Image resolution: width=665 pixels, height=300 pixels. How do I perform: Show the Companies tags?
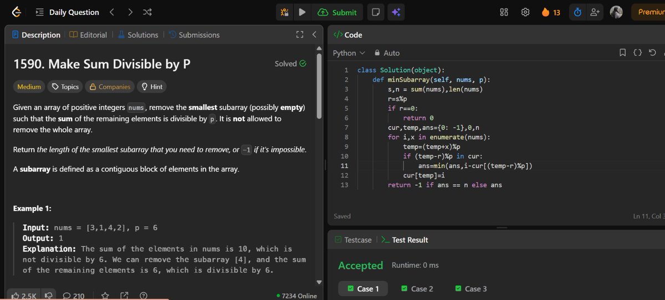(110, 87)
